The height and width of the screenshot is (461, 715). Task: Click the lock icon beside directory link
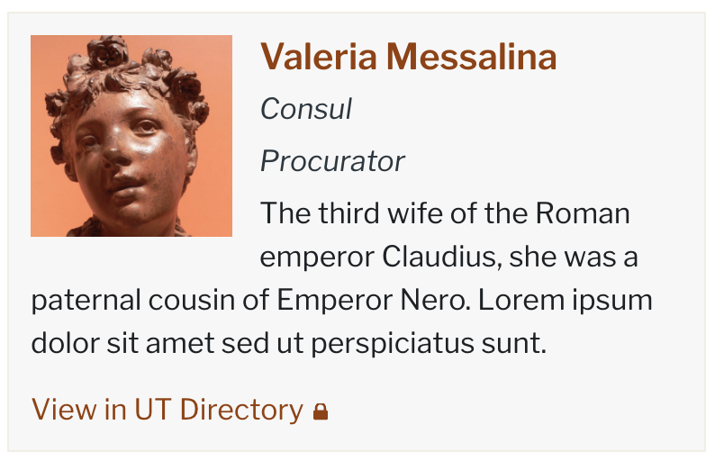(321, 411)
